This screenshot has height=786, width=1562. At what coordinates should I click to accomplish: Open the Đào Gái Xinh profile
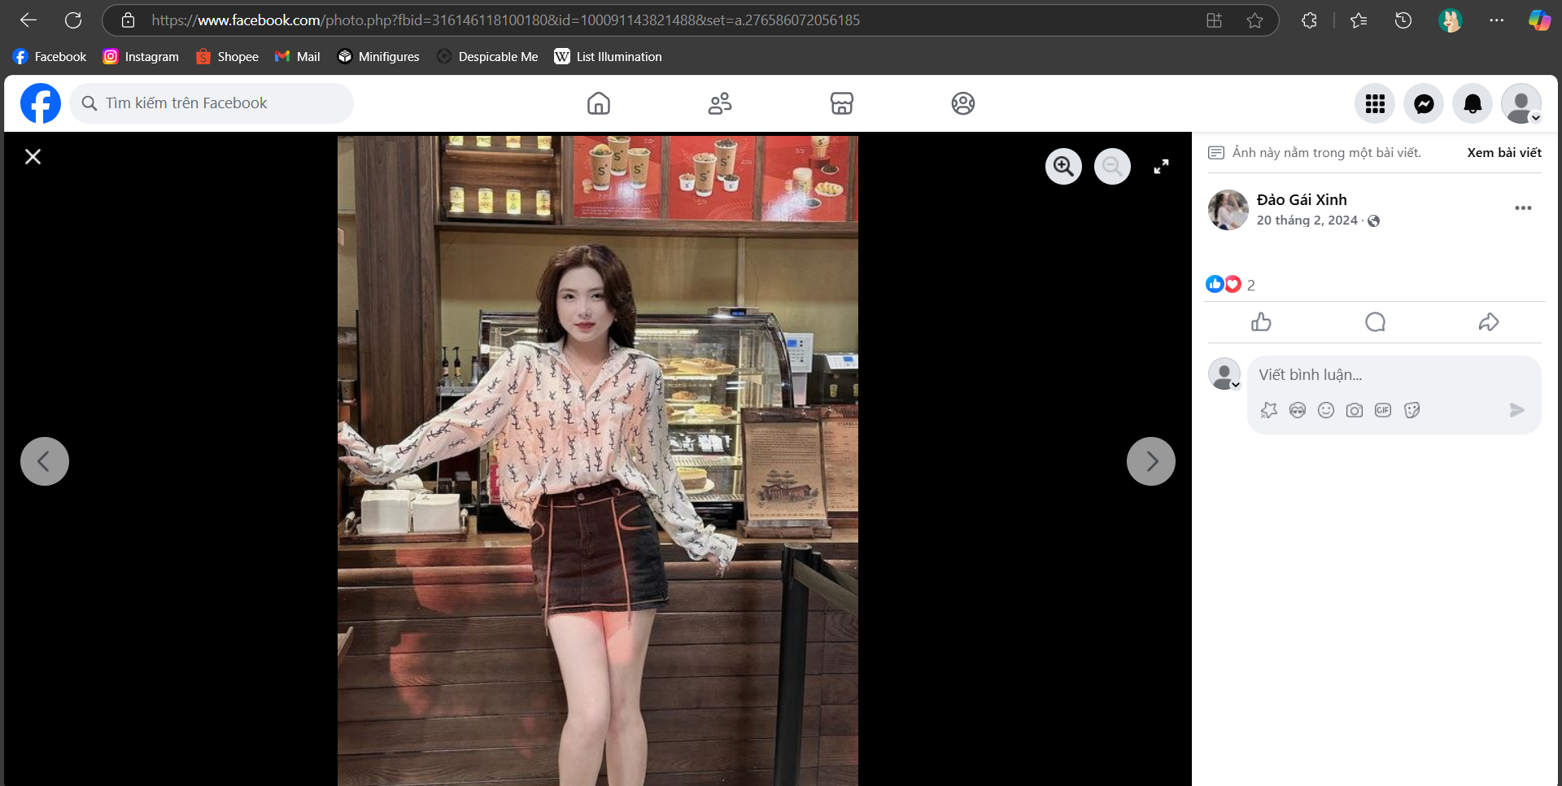[1301, 200]
